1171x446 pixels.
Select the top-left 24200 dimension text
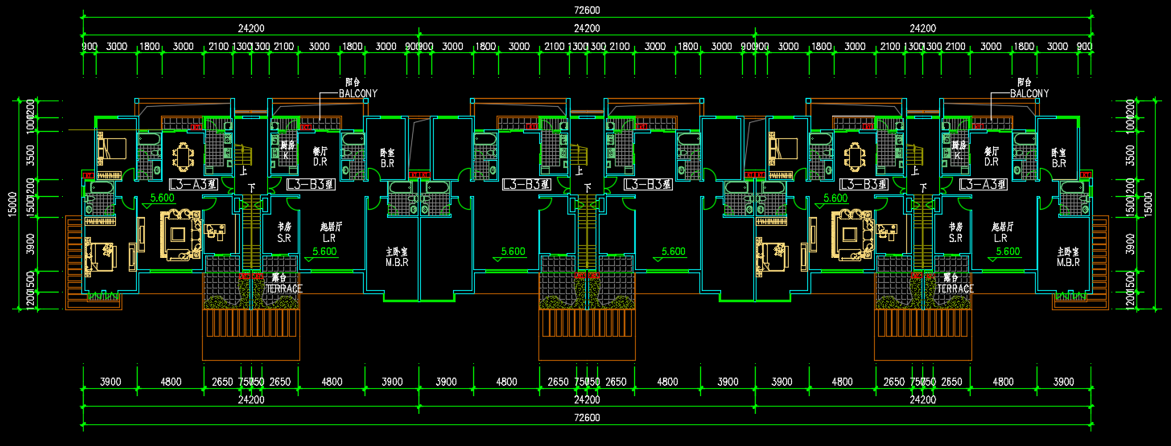(251, 28)
